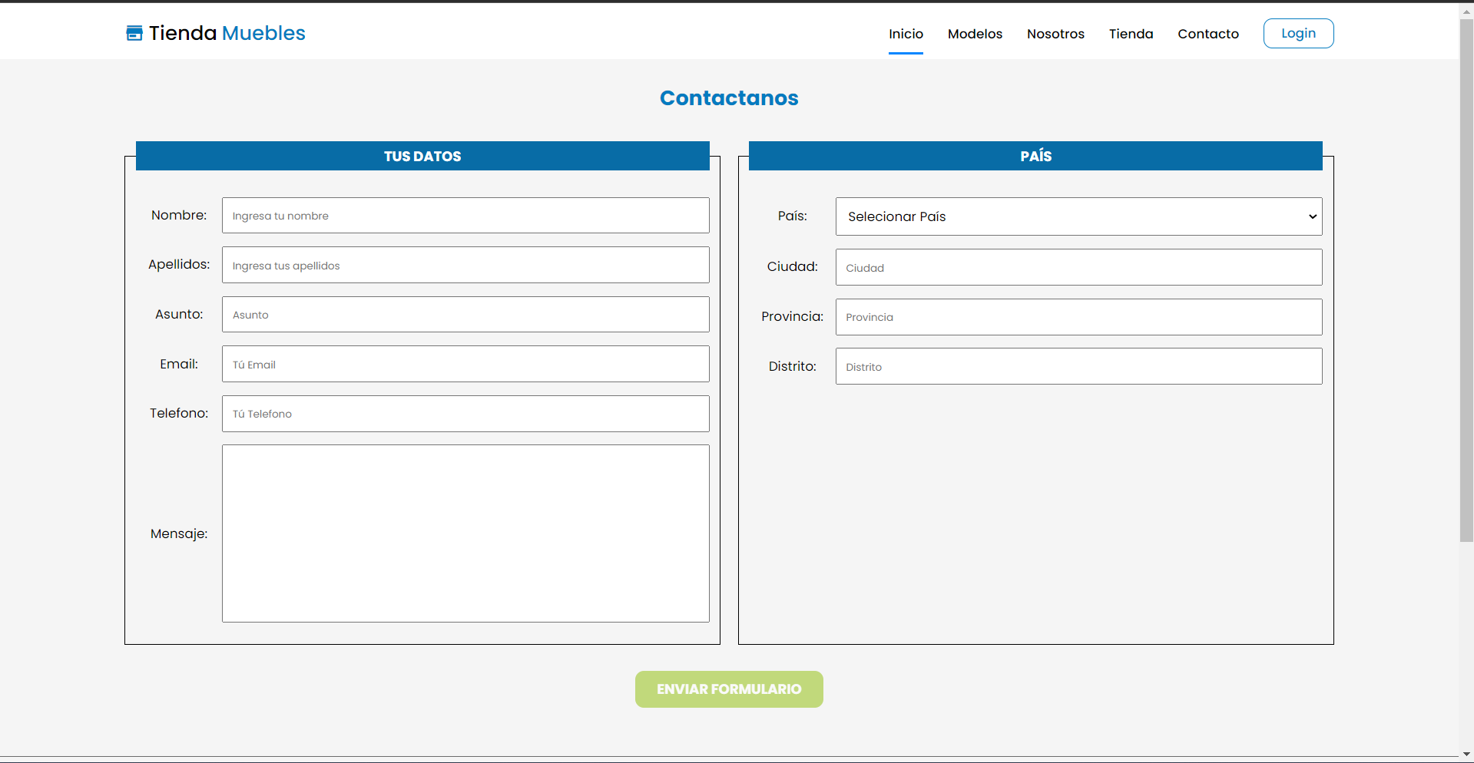
Task: Click the vertical page scrollbar thumb
Action: click(x=1466, y=280)
